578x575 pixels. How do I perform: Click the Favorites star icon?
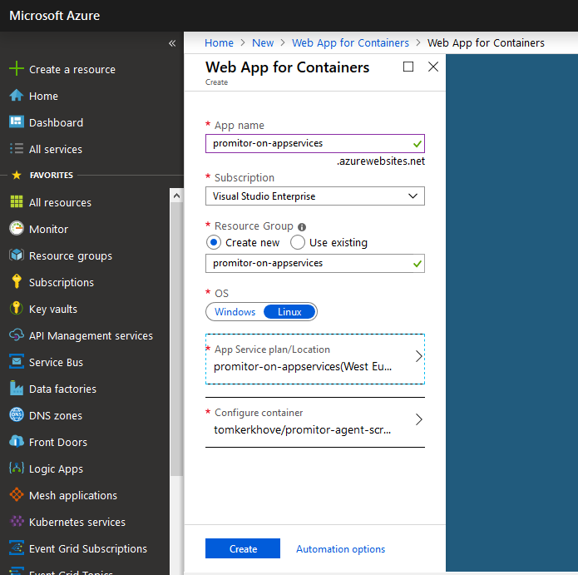(x=17, y=175)
